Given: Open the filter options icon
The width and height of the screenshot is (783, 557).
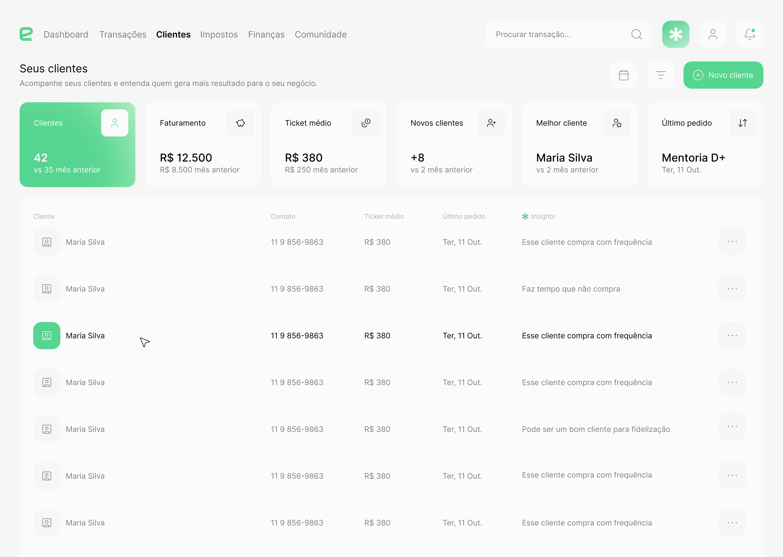Looking at the screenshot, I should click(661, 75).
